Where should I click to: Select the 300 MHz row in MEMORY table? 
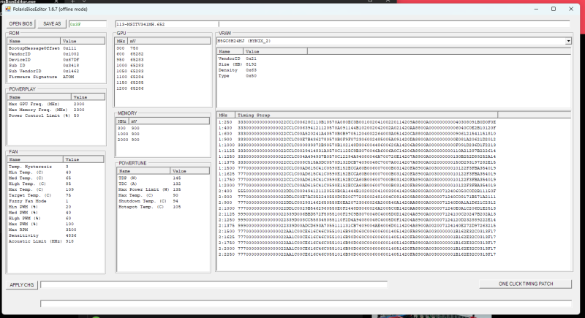pyautogui.click(x=162, y=128)
